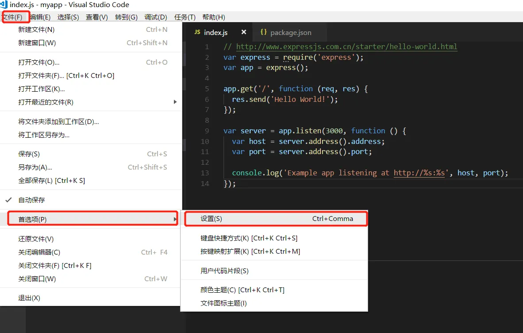Image resolution: width=523 pixels, height=333 pixels.
Task: Choose 文件图标主题(I) file icon theme
Action: click(x=274, y=303)
